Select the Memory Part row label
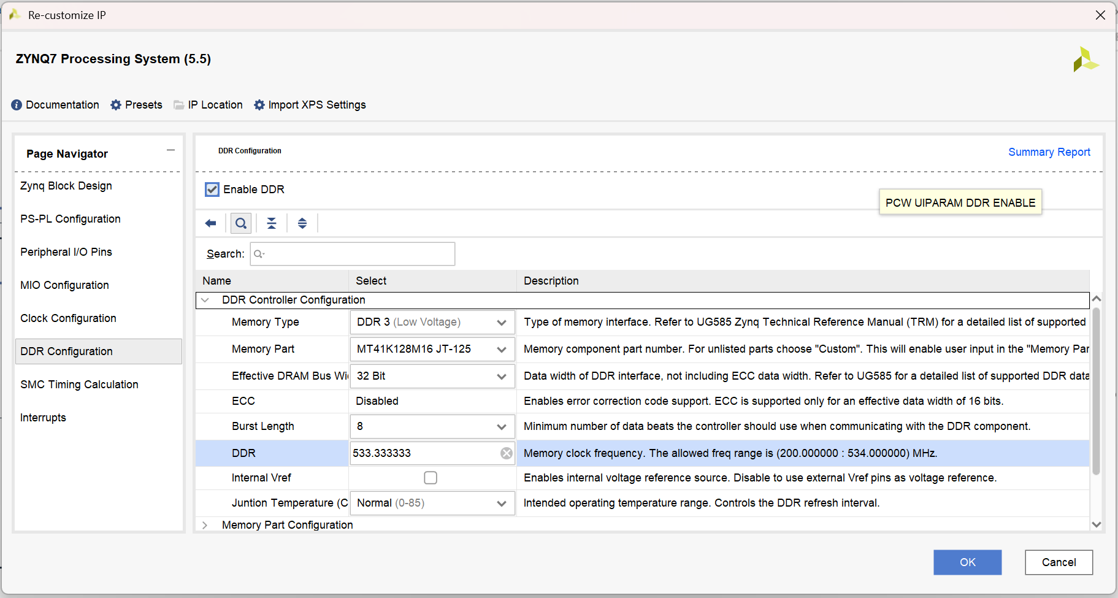This screenshot has height=598, width=1118. [263, 349]
